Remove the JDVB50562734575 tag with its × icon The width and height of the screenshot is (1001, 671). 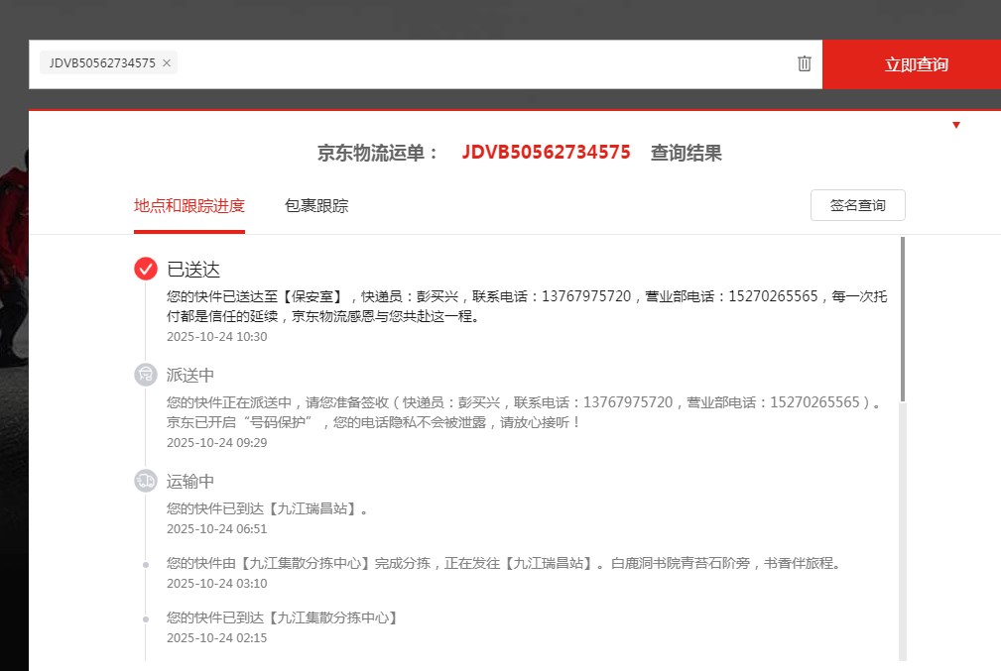click(x=167, y=63)
